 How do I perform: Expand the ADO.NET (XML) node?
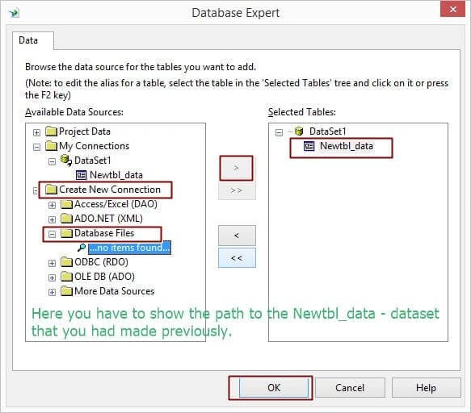[52, 219]
